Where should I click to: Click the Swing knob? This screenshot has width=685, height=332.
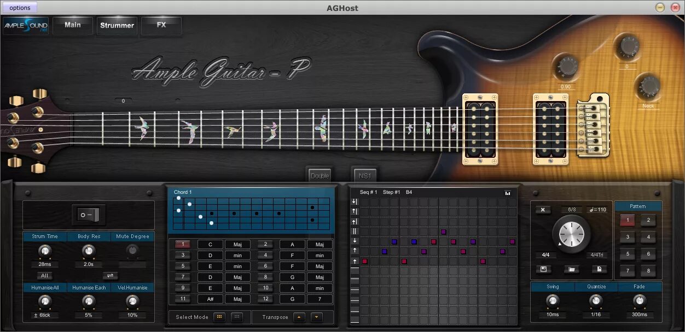pyautogui.click(x=553, y=301)
